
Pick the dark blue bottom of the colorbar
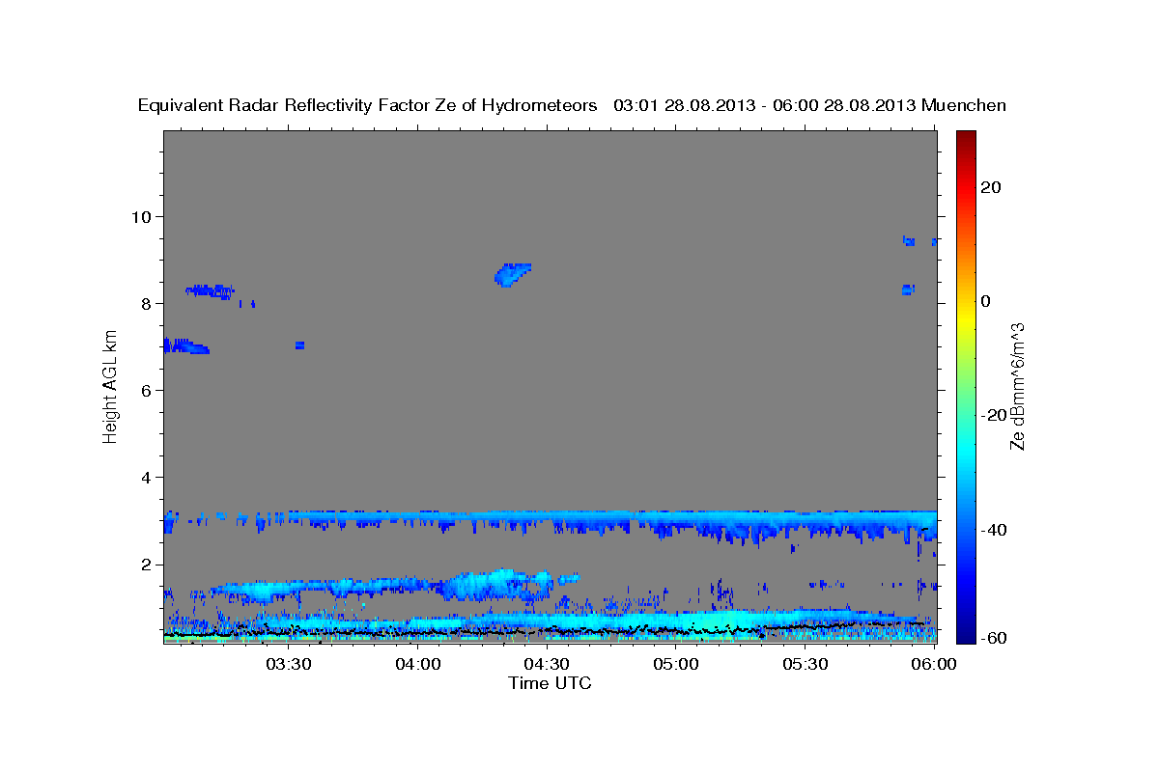tap(966, 632)
